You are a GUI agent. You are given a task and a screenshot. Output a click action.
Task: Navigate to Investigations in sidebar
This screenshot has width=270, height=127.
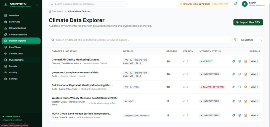(21, 60)
